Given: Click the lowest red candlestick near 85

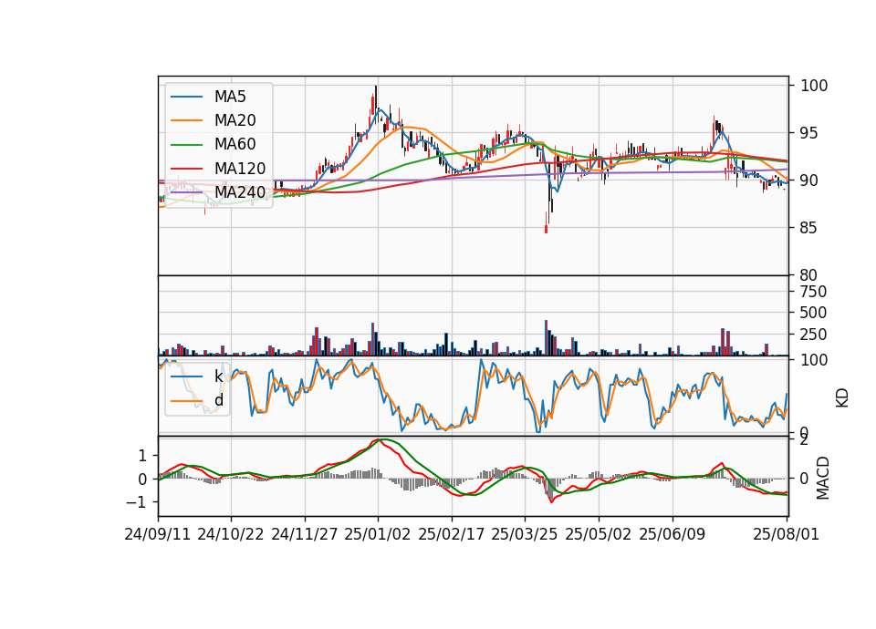Looking at the screenshot, I should coord(546,222).
